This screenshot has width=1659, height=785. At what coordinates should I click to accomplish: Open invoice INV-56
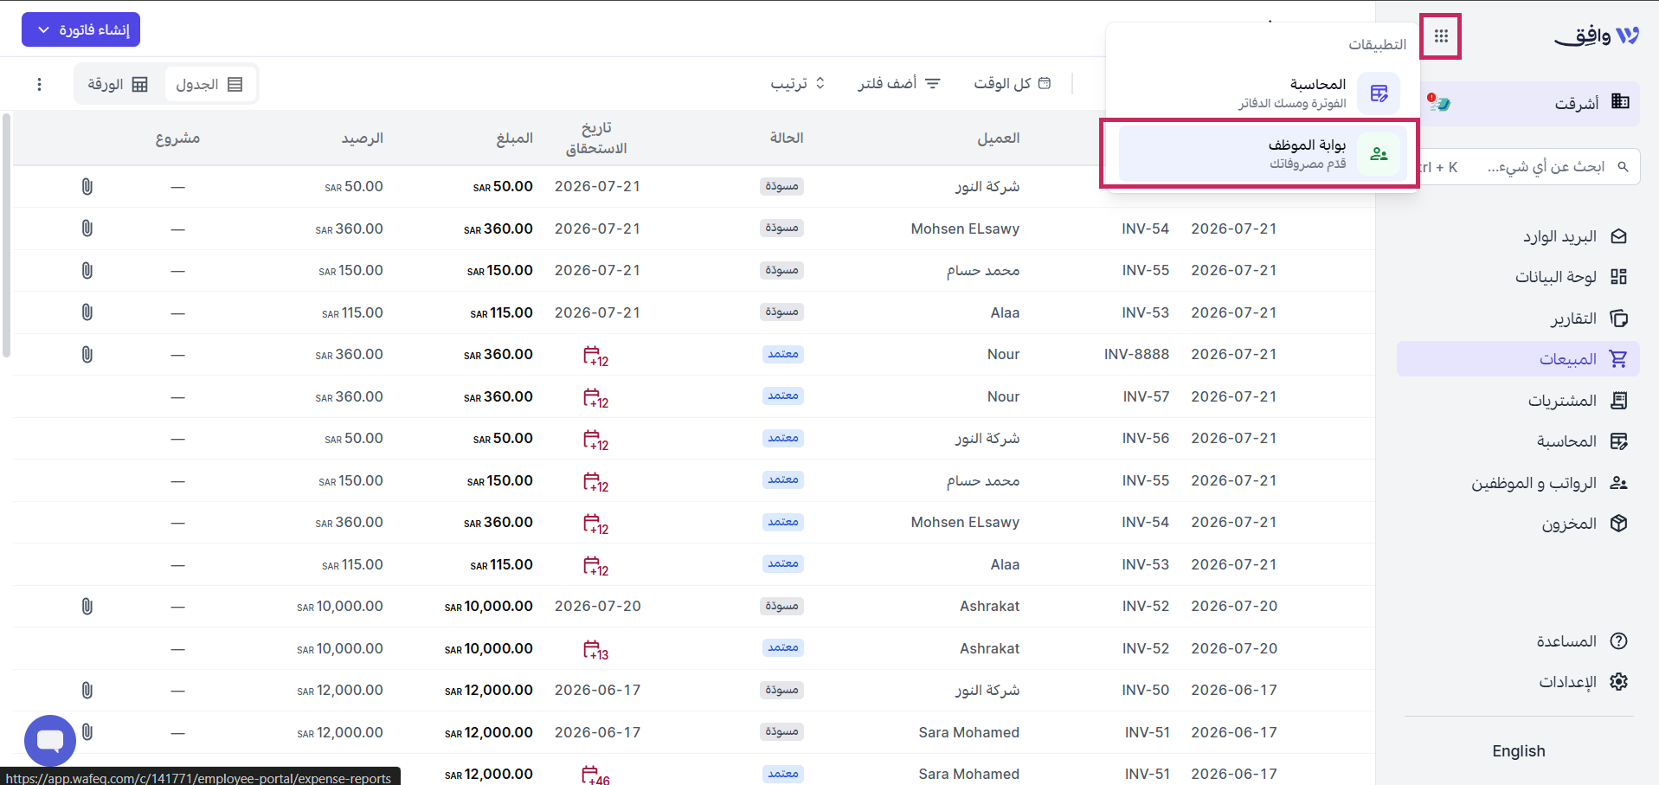point(1146,438)
